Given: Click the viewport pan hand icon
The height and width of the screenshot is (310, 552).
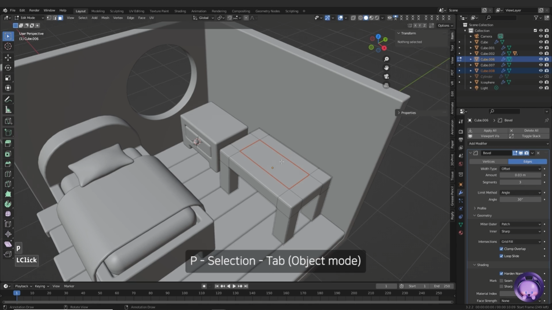Looking at the screenshot, I should [386, 68].
